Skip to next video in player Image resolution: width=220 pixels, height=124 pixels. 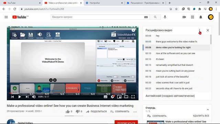[27, 97]
